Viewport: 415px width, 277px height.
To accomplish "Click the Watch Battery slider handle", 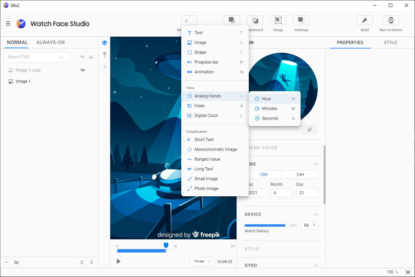I will pyautogui.click(x=288, y=225).
